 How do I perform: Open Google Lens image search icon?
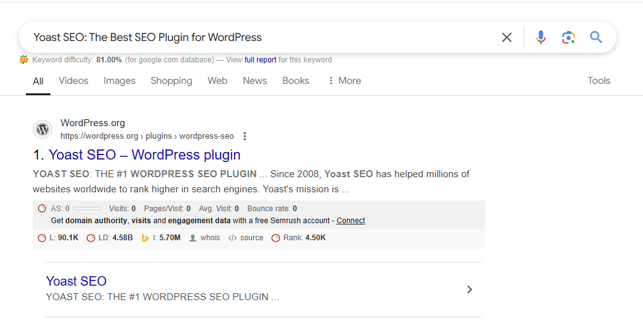pyautogui.click(x=569, y=38)
